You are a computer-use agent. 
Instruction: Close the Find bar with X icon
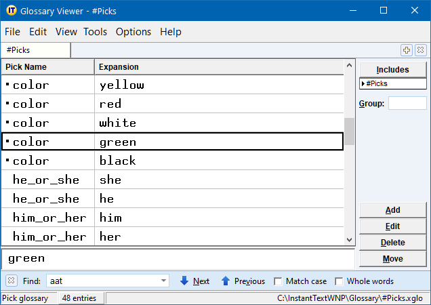click(x=12, y=281)
